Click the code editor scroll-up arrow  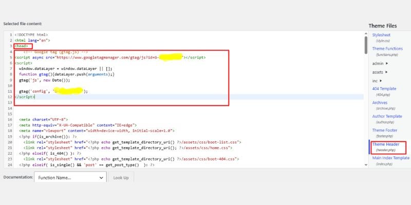click(366, 33)
